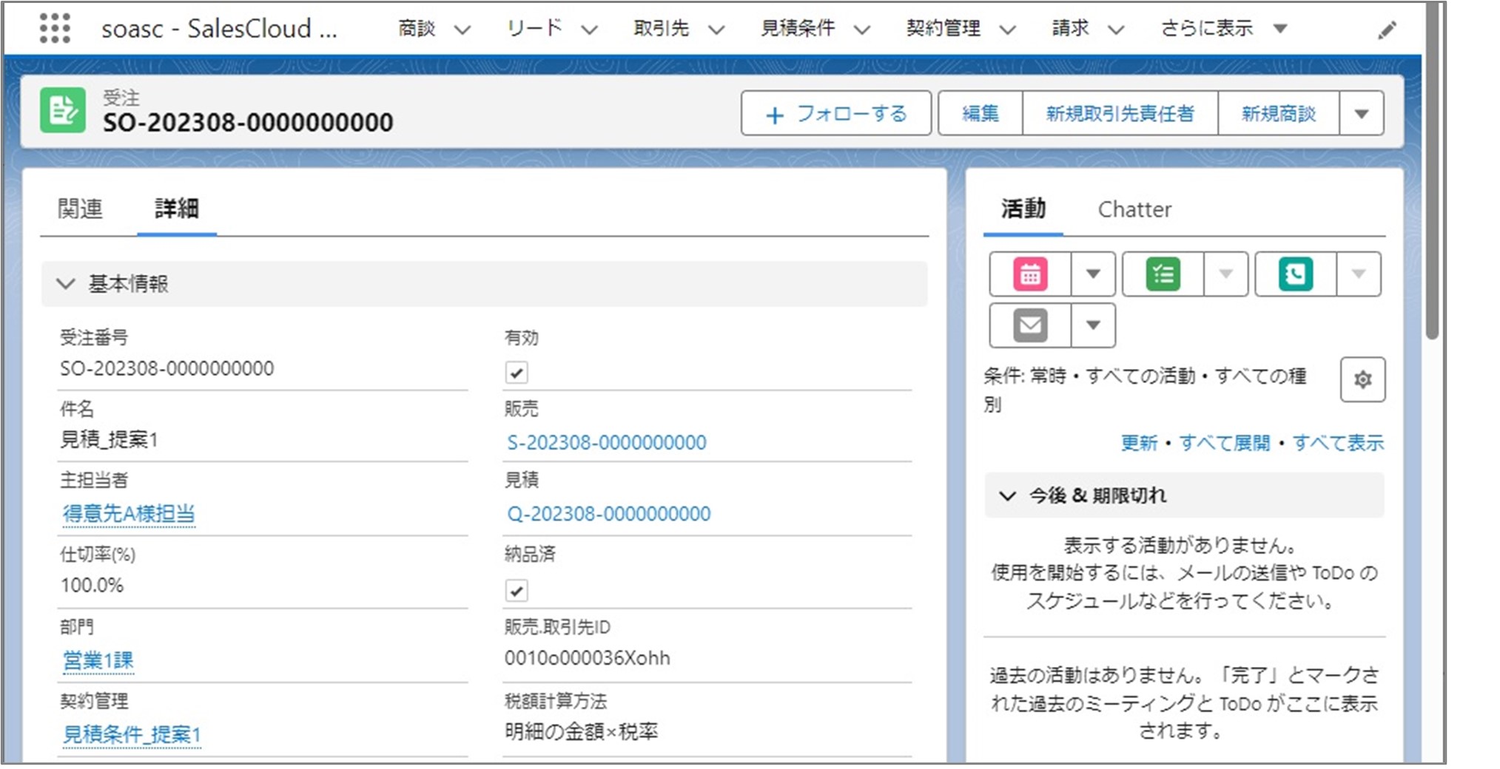Click the 新規商談 button
1500x769 pixels.
[1278, 113]
